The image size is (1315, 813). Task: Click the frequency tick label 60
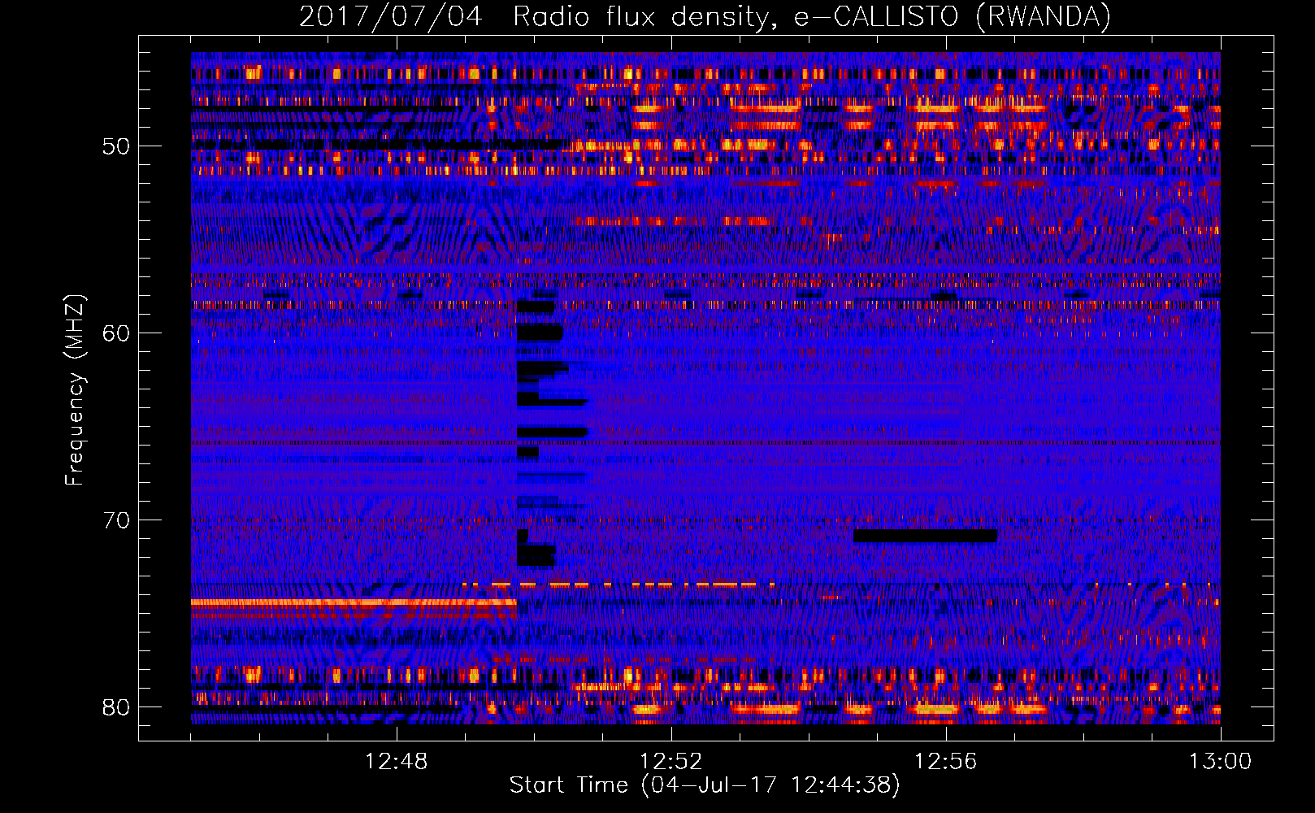116,333
